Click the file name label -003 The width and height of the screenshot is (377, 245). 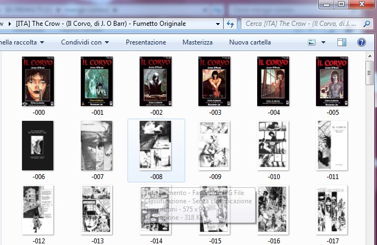(x=215, y=113)
